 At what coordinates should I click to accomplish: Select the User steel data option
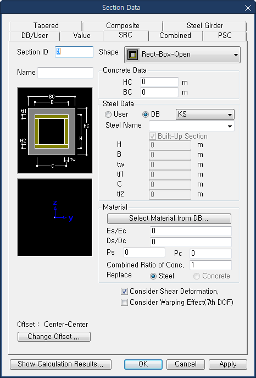[116, 114]
